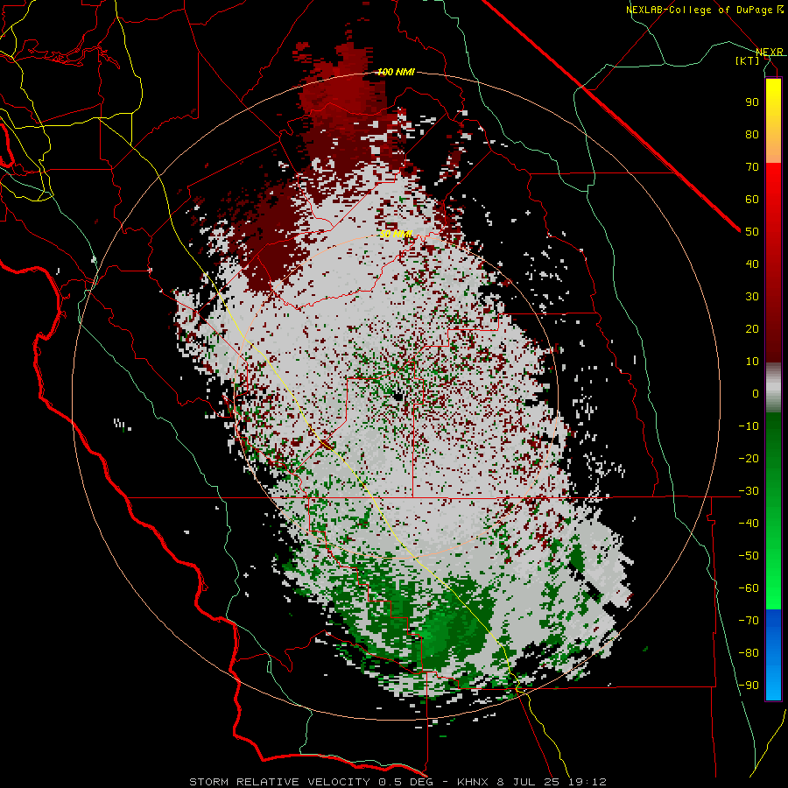Click the [KT] units label
The width and height of the screenshot is (788, 788).
click(x=747, y=60)
